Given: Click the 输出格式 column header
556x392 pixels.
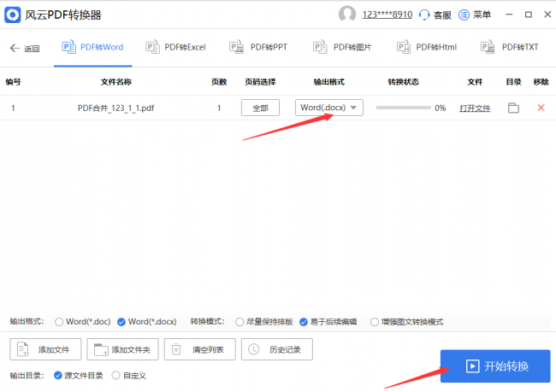Looking at the screenshot, I should [x=329, y=82].
